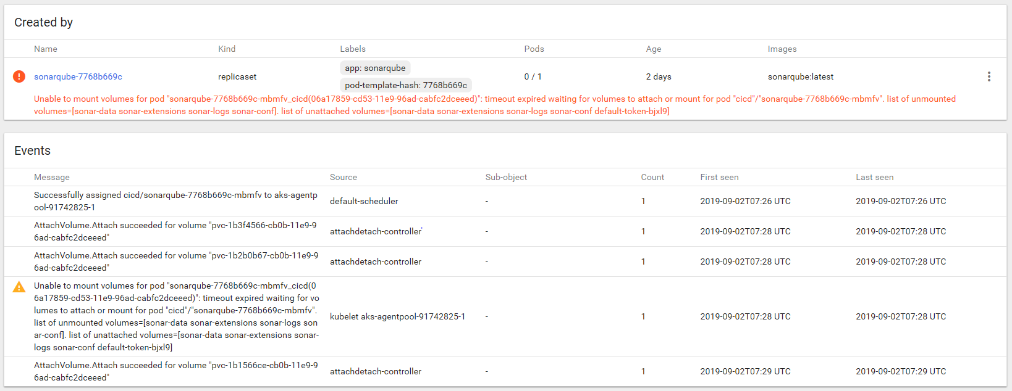This screenshot has width=1012, height=391.
Task: Click the count '1' in default-scheduler row
Action: point(643,201)
